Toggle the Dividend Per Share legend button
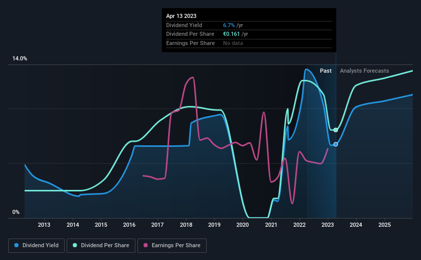The image size is (421, 260). coord(101,246)
